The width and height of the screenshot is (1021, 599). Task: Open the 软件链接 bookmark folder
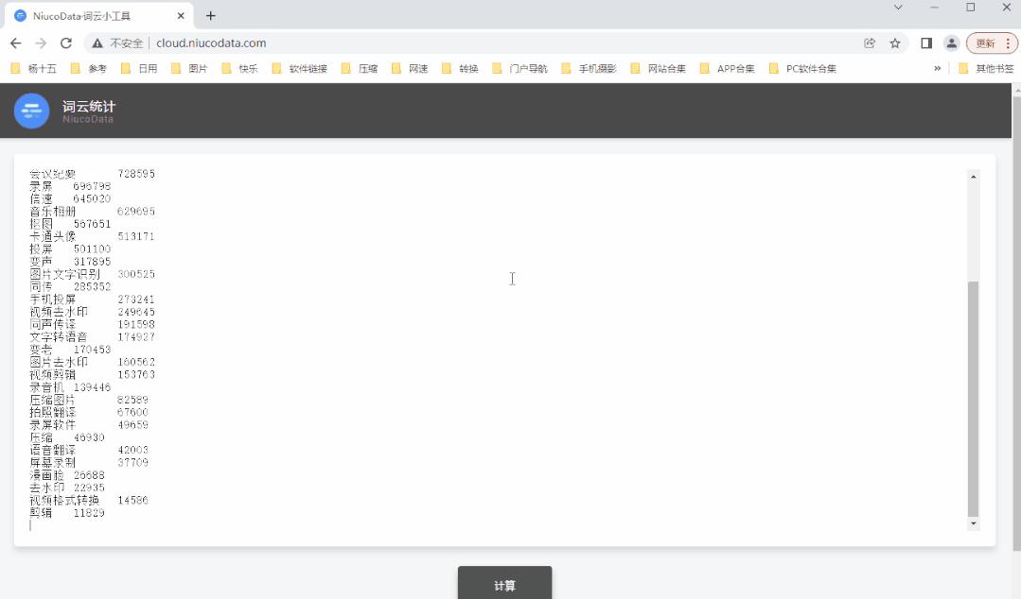coord(300,68)
